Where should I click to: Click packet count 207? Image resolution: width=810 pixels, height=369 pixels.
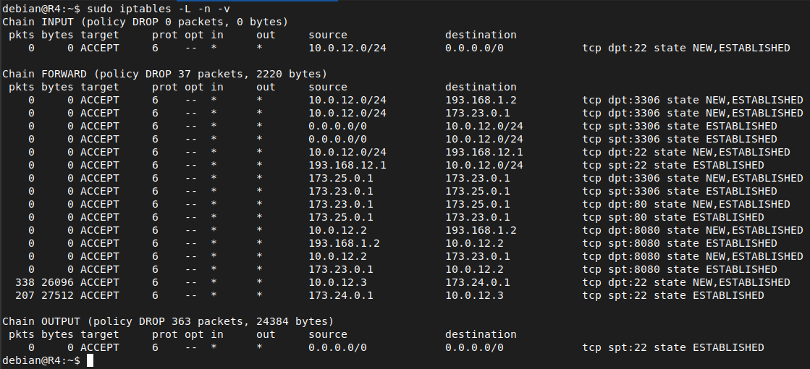pos(25,295)
